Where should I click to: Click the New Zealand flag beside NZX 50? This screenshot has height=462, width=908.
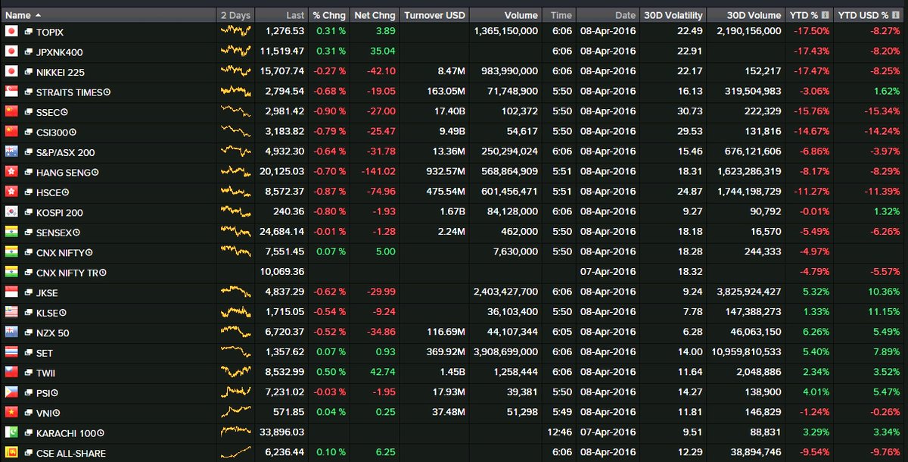click(11, 332)
